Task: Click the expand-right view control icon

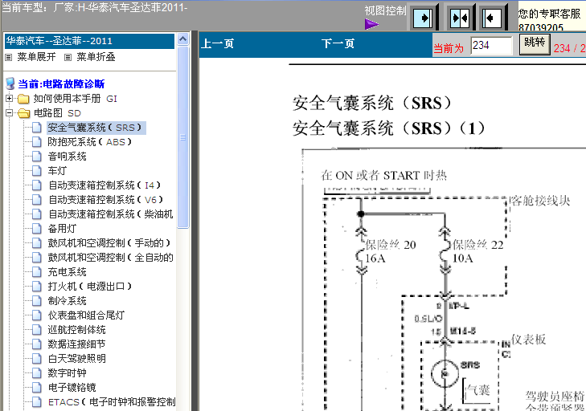Action: (x=422, y=18)
